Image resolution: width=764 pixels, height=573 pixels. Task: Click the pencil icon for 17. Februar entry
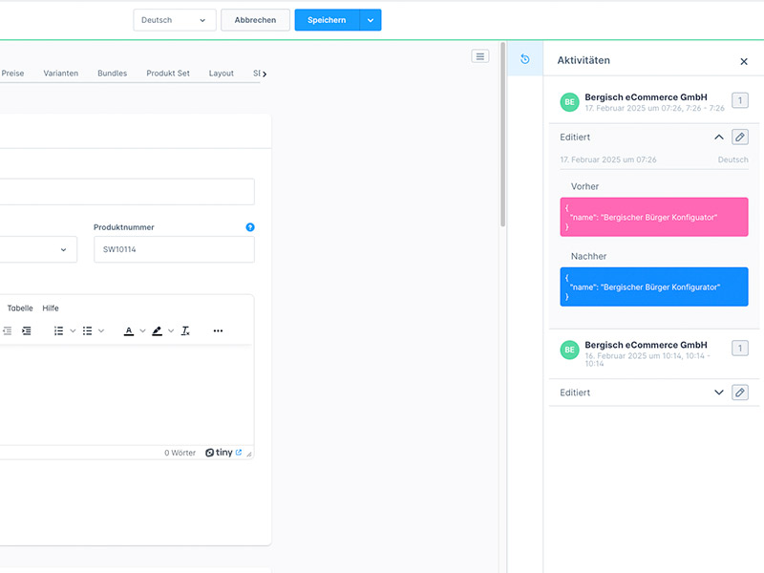740,138
